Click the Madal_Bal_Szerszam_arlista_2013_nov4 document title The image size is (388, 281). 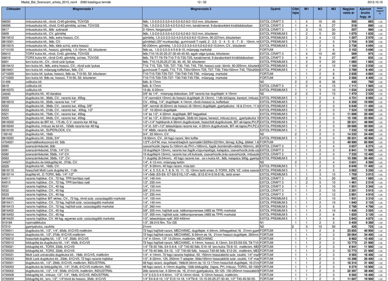pyautogui.click(x=49, y=2)
